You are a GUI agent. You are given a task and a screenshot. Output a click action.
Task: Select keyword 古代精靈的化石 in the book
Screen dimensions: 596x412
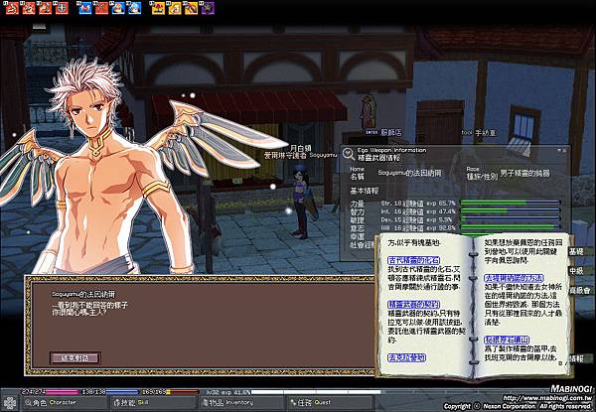click(413, 260)
